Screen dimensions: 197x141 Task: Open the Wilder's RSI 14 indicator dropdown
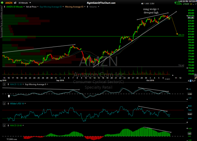pyautogui.click(x=25, y=104)
